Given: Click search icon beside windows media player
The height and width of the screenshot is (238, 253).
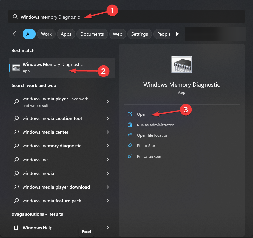Looking at the screenshot, I should pos(16,101).
